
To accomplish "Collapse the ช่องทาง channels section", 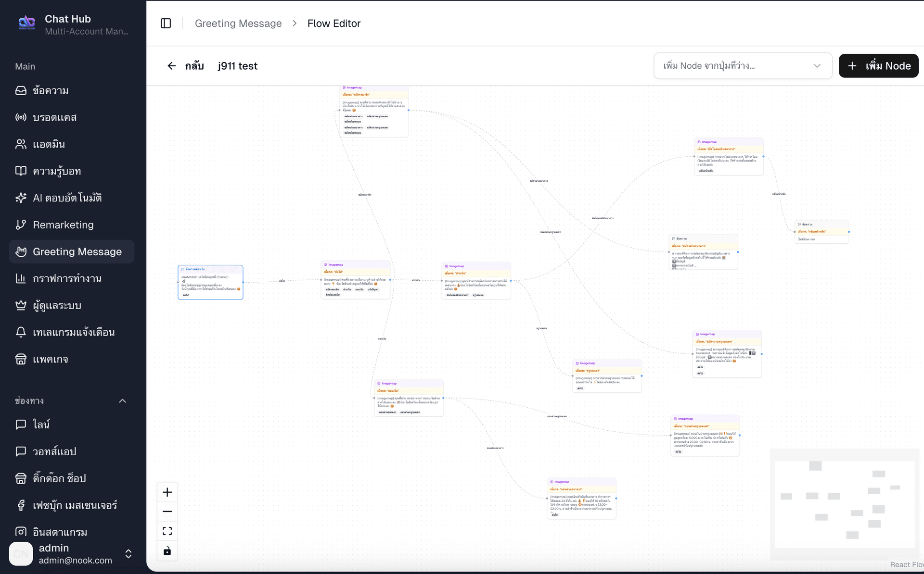I will pos(122,400).
